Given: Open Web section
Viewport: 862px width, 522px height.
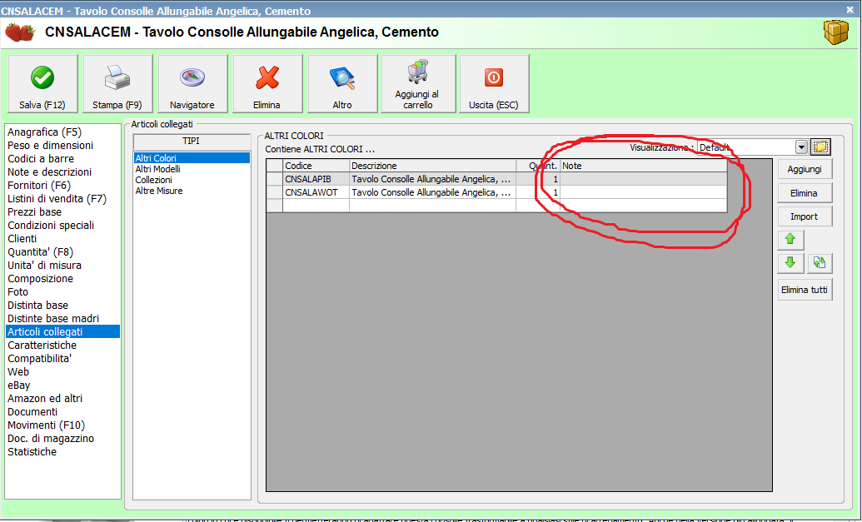Looking at the screenshot, I should pyautogui.click(x=62, y=372).
